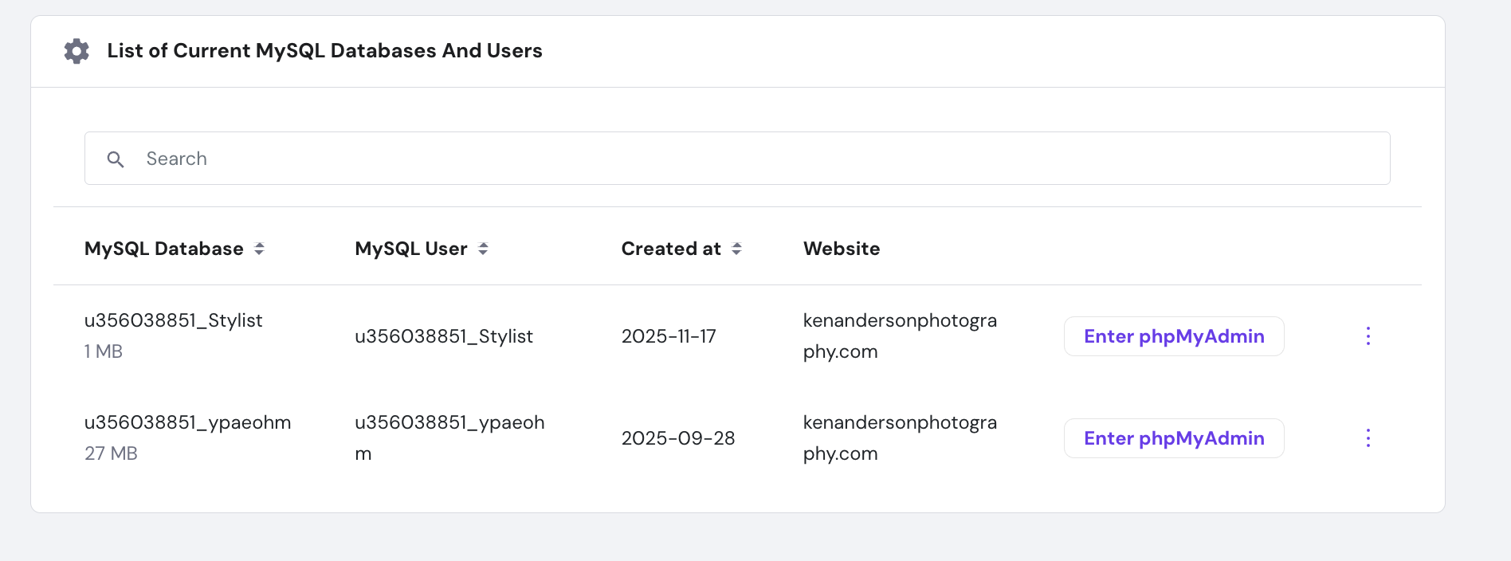Viewport: 1511px width, 561px height.
Task: Click the sort arrows next to MySQL User
Action: 483,249
